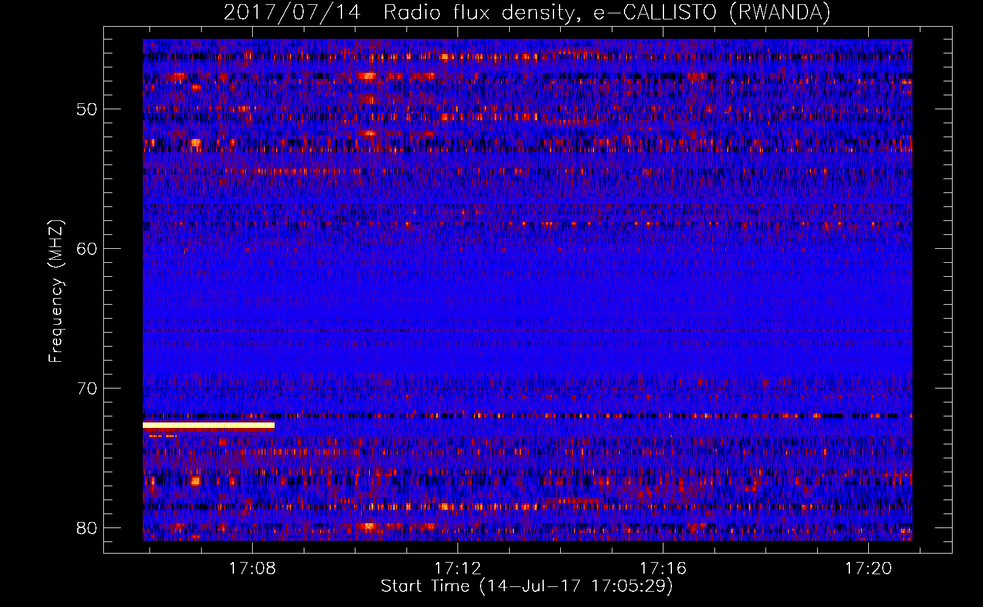Click the time tick label '17:12'
The height and width of the screenshot is (607, 983).
[457, 568]
